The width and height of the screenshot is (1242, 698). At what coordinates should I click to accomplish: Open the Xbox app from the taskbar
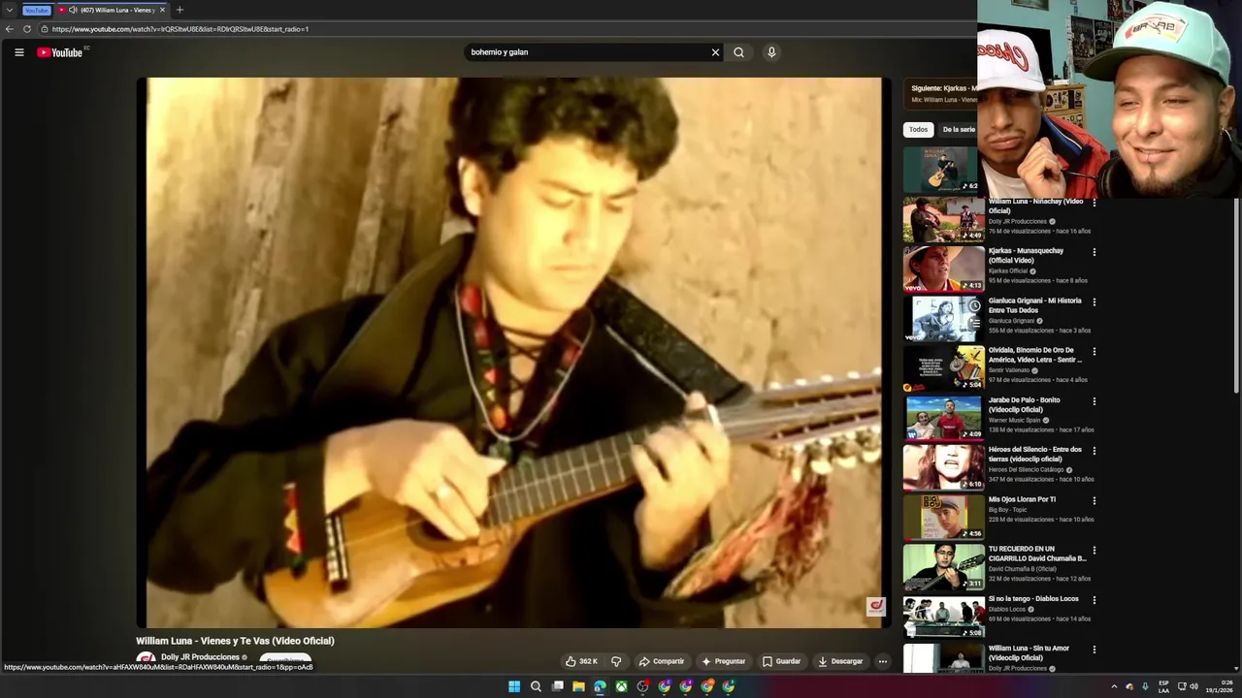pyautogui.click(x=621, y=686)
